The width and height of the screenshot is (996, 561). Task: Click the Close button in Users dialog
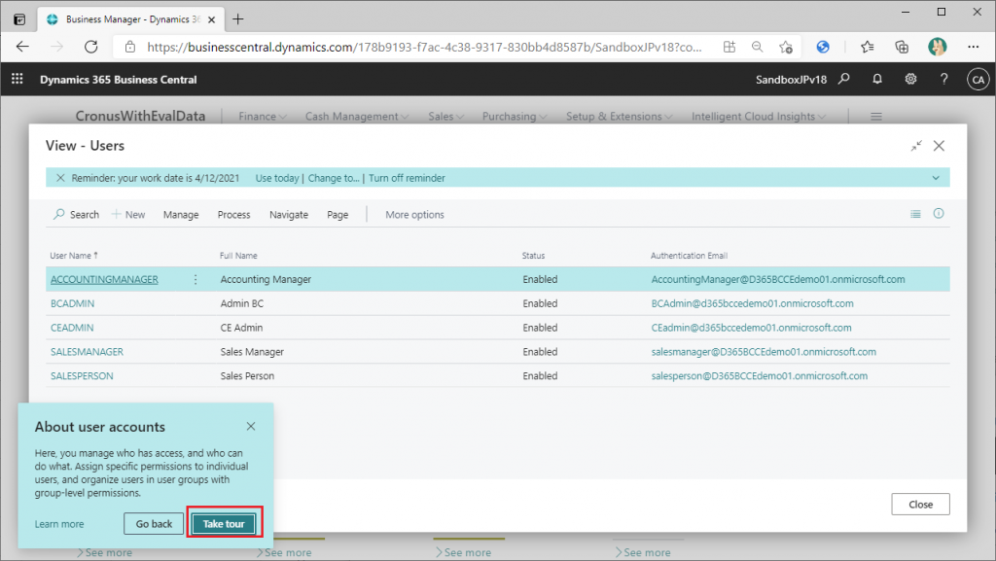920,505
